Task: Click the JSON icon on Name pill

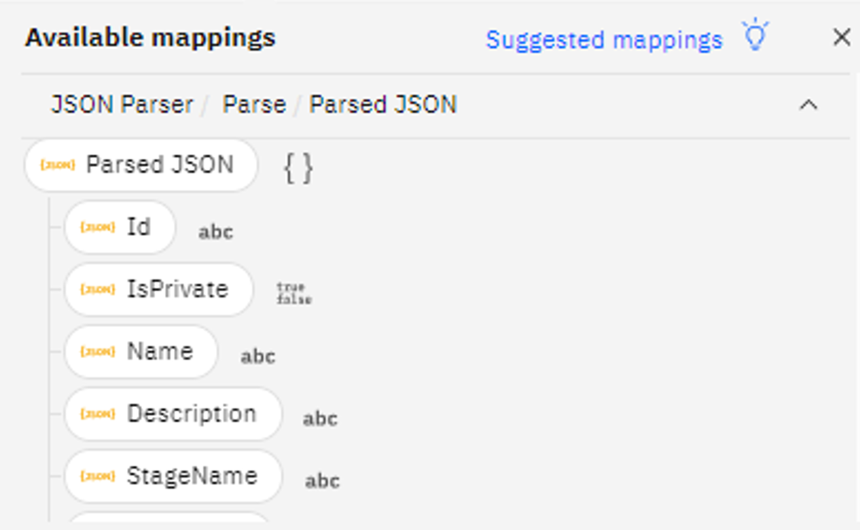Action: (98, 352)
